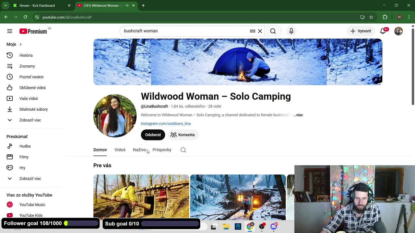This screenshot has height=233, width=415.
Task: Open Chrome extensions puzzle icon
Action: [385, 17]
